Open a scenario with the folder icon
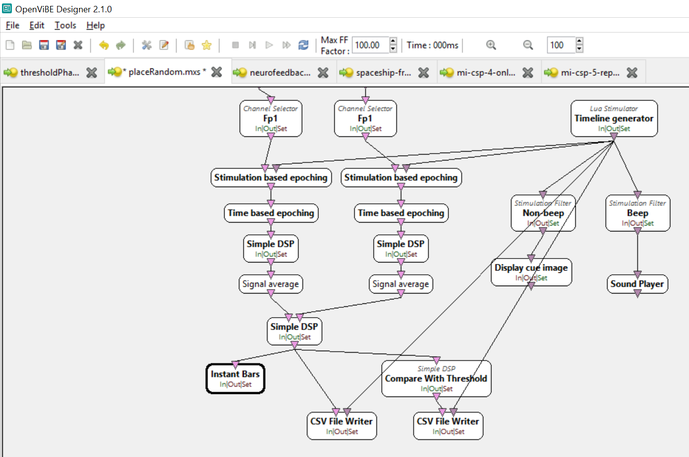The width and height of the screenshot is (689, 457). click(x=27, y=45)
